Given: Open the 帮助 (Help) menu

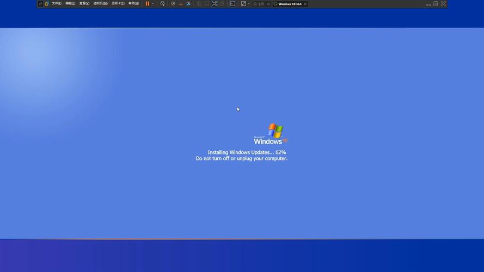Looking at the screenshot, I should [133, 3].
